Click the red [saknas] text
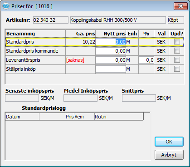Image resolution: width=190 pixels, height=167 pixels. 75,60
